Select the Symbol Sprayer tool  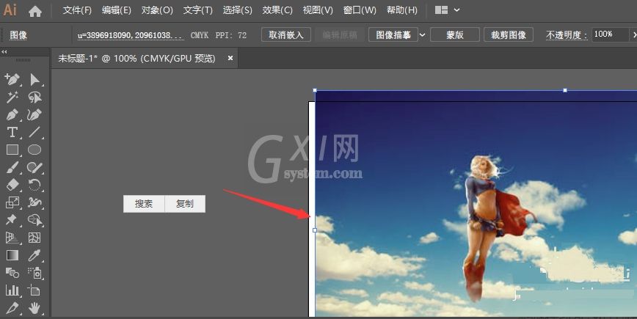[x=35, y=273]
